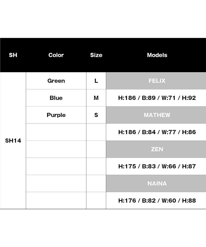Click the empty color cell beside ZEN

click(x=56, y=149)
